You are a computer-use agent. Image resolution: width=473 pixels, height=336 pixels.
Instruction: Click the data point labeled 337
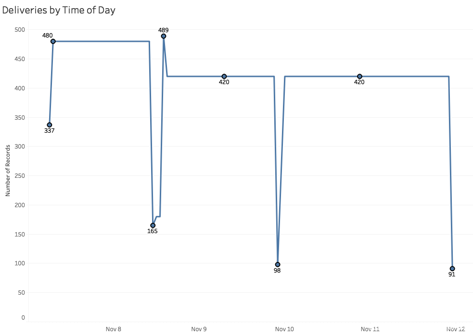click(x=49, y=125)
